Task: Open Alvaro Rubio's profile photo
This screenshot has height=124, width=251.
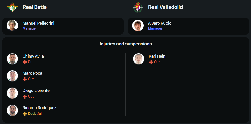Action: pos(138,25)
